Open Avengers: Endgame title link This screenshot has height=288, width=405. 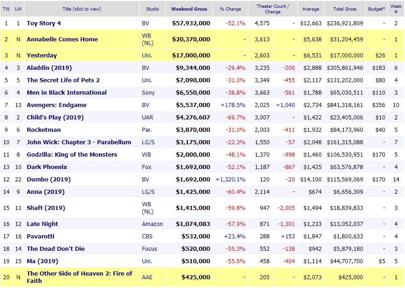57,105
